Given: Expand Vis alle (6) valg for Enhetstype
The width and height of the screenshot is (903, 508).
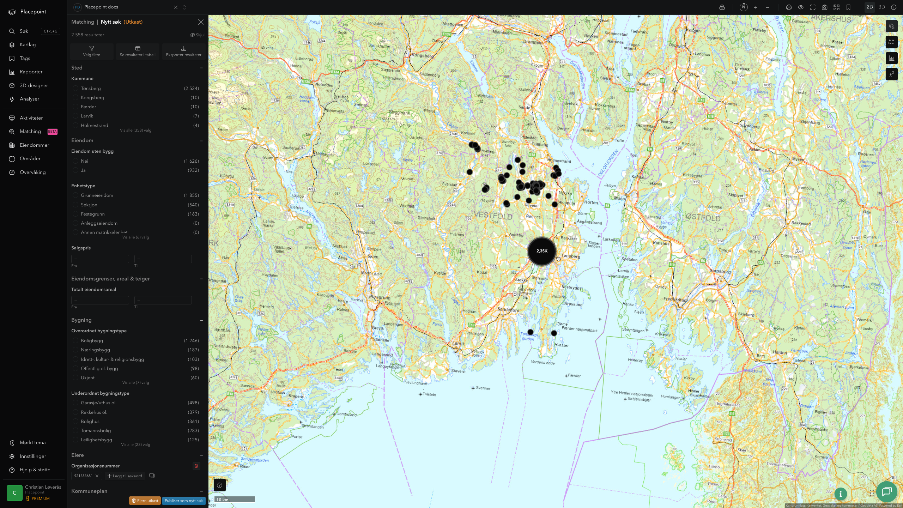Looking at the screenshot, I should tap(135, 237).
